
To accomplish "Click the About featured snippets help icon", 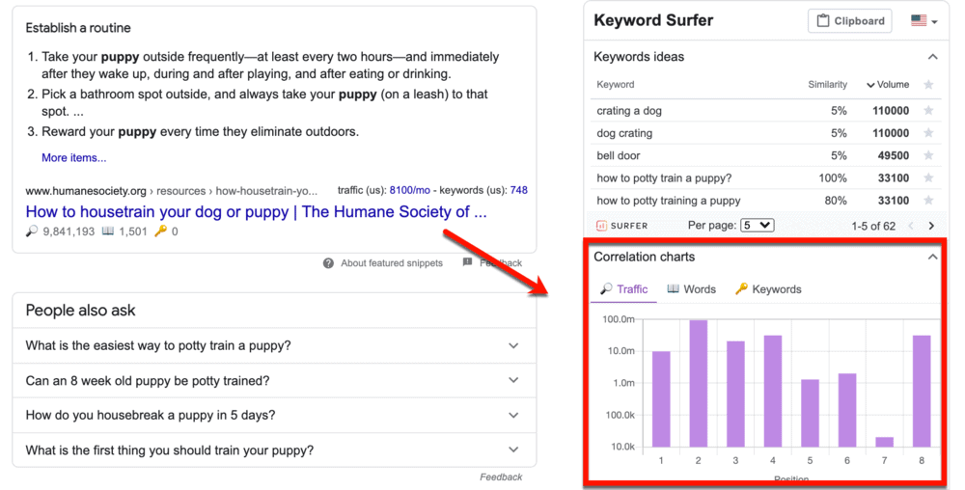I will coord(329,263).
